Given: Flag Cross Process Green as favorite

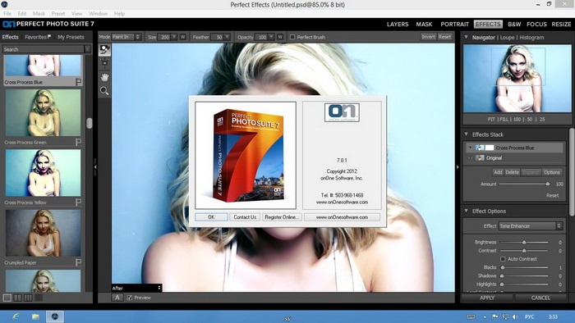Looking at the screenshot, I should pos(78,142).
